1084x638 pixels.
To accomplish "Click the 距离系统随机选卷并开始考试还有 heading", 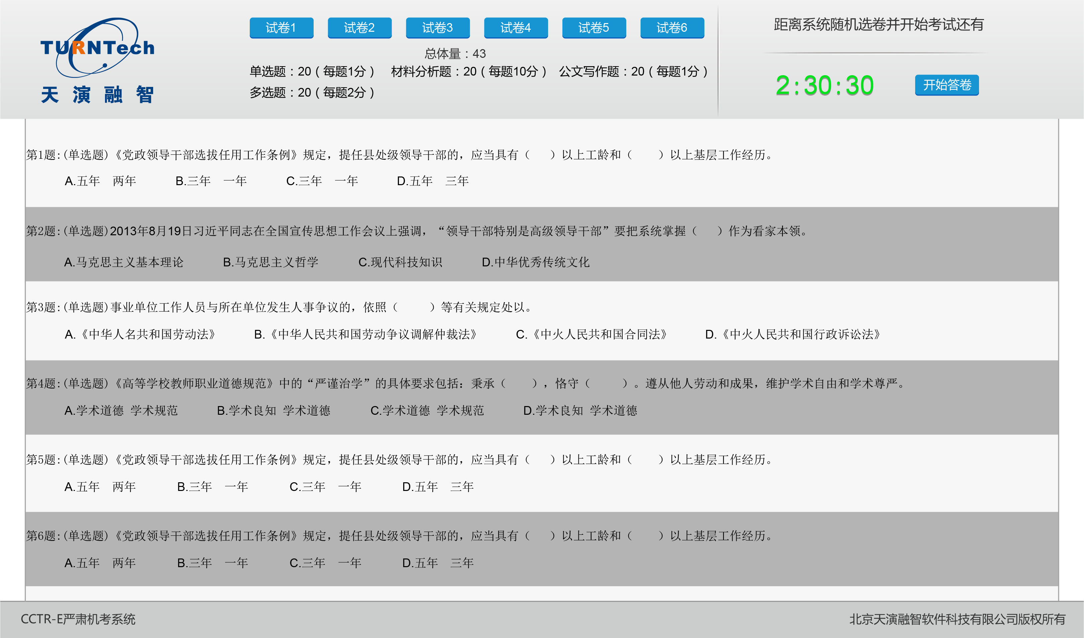I will (879, 24).
